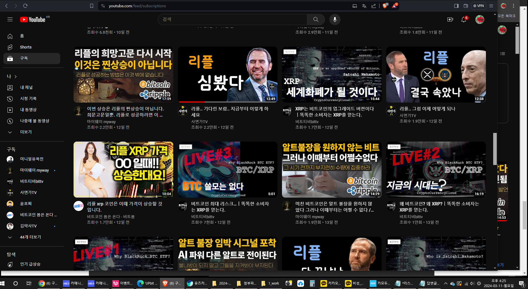Image resolution: width=528 pixels, height=289 pixels.
Task: Expand 더보기 in the library section
Action: 32,132
